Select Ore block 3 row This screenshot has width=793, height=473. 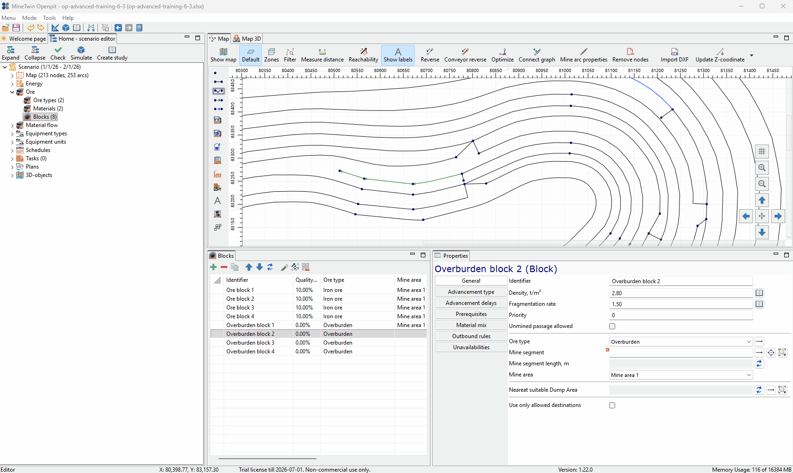tap(319, 308)
